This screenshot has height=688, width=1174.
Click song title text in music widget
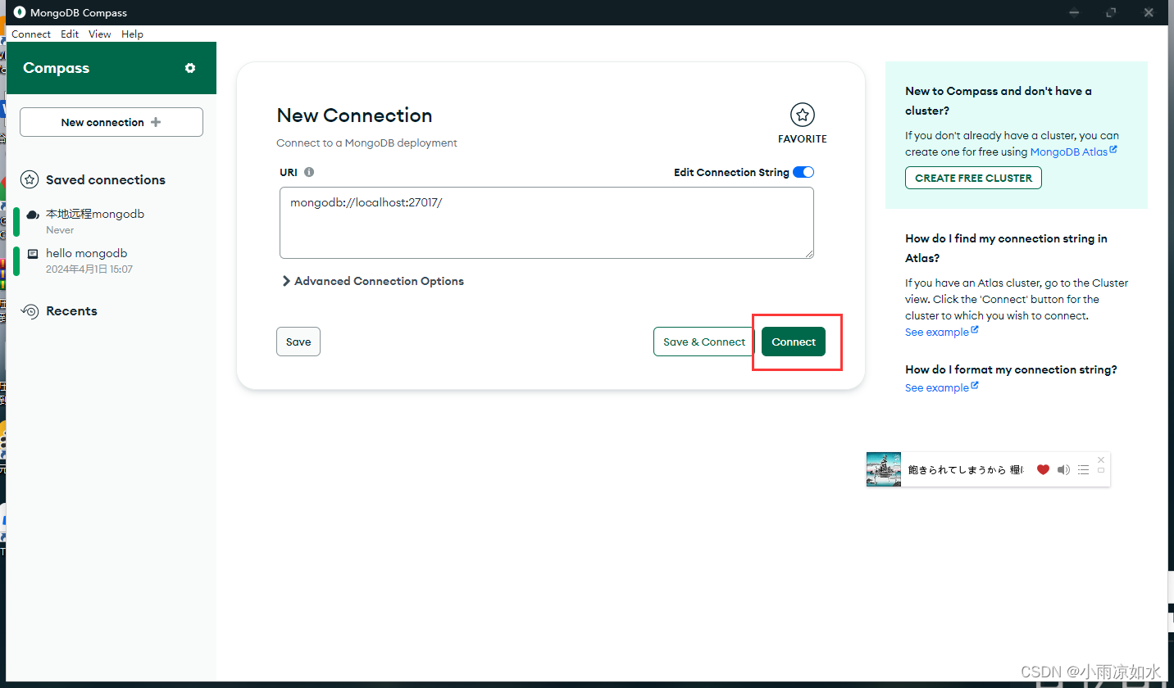pos(966,469)
